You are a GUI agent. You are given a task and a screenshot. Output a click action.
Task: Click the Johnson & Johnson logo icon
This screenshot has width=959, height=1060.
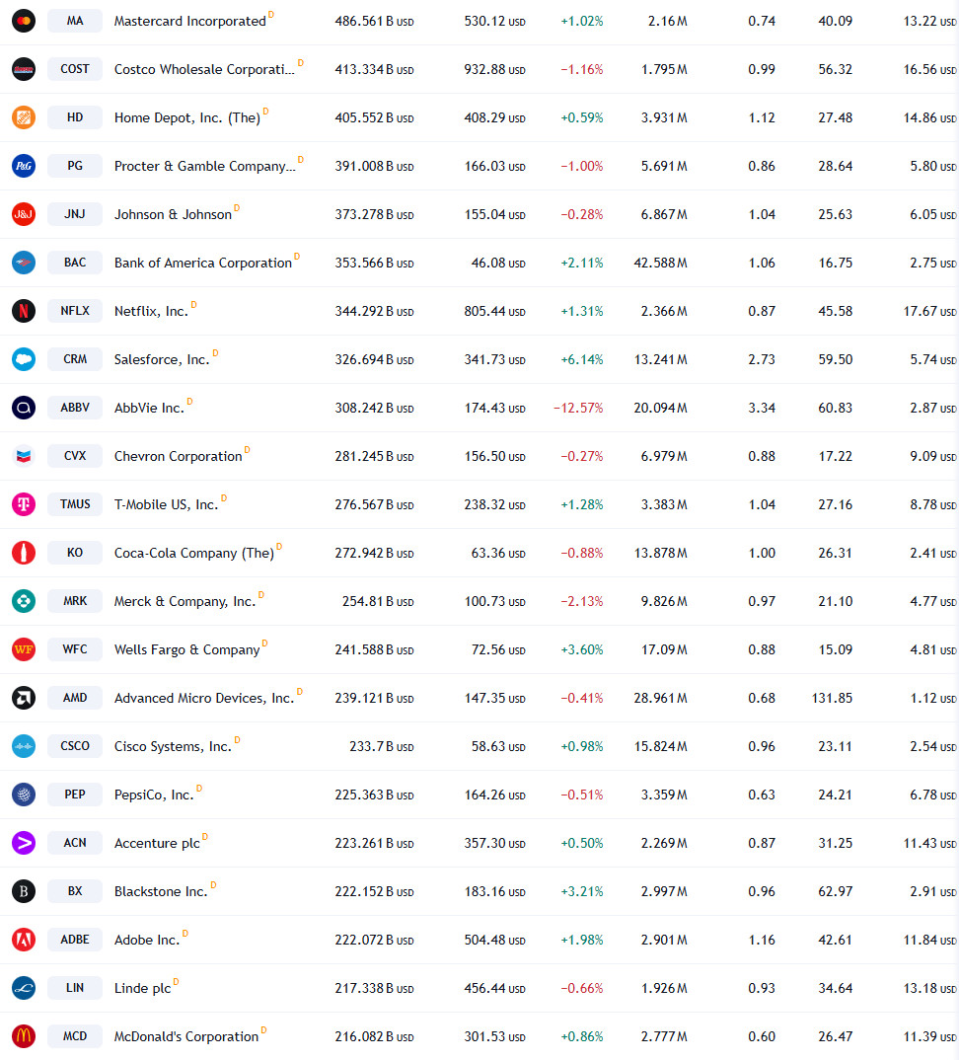pyautogui.click(x=24, y=214)
